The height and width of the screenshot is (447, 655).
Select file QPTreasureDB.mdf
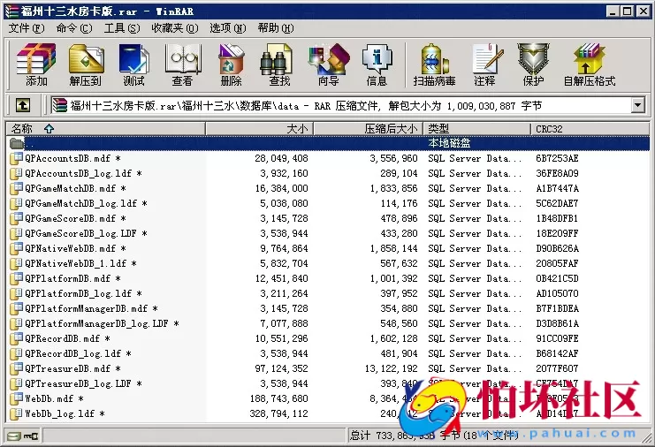coord(72,368)
